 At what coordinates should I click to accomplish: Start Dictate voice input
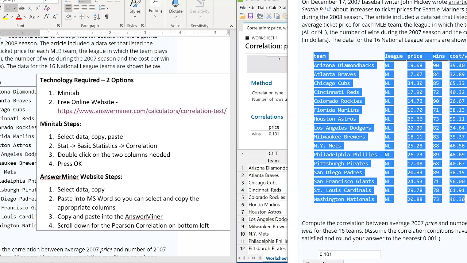(175, 8)
